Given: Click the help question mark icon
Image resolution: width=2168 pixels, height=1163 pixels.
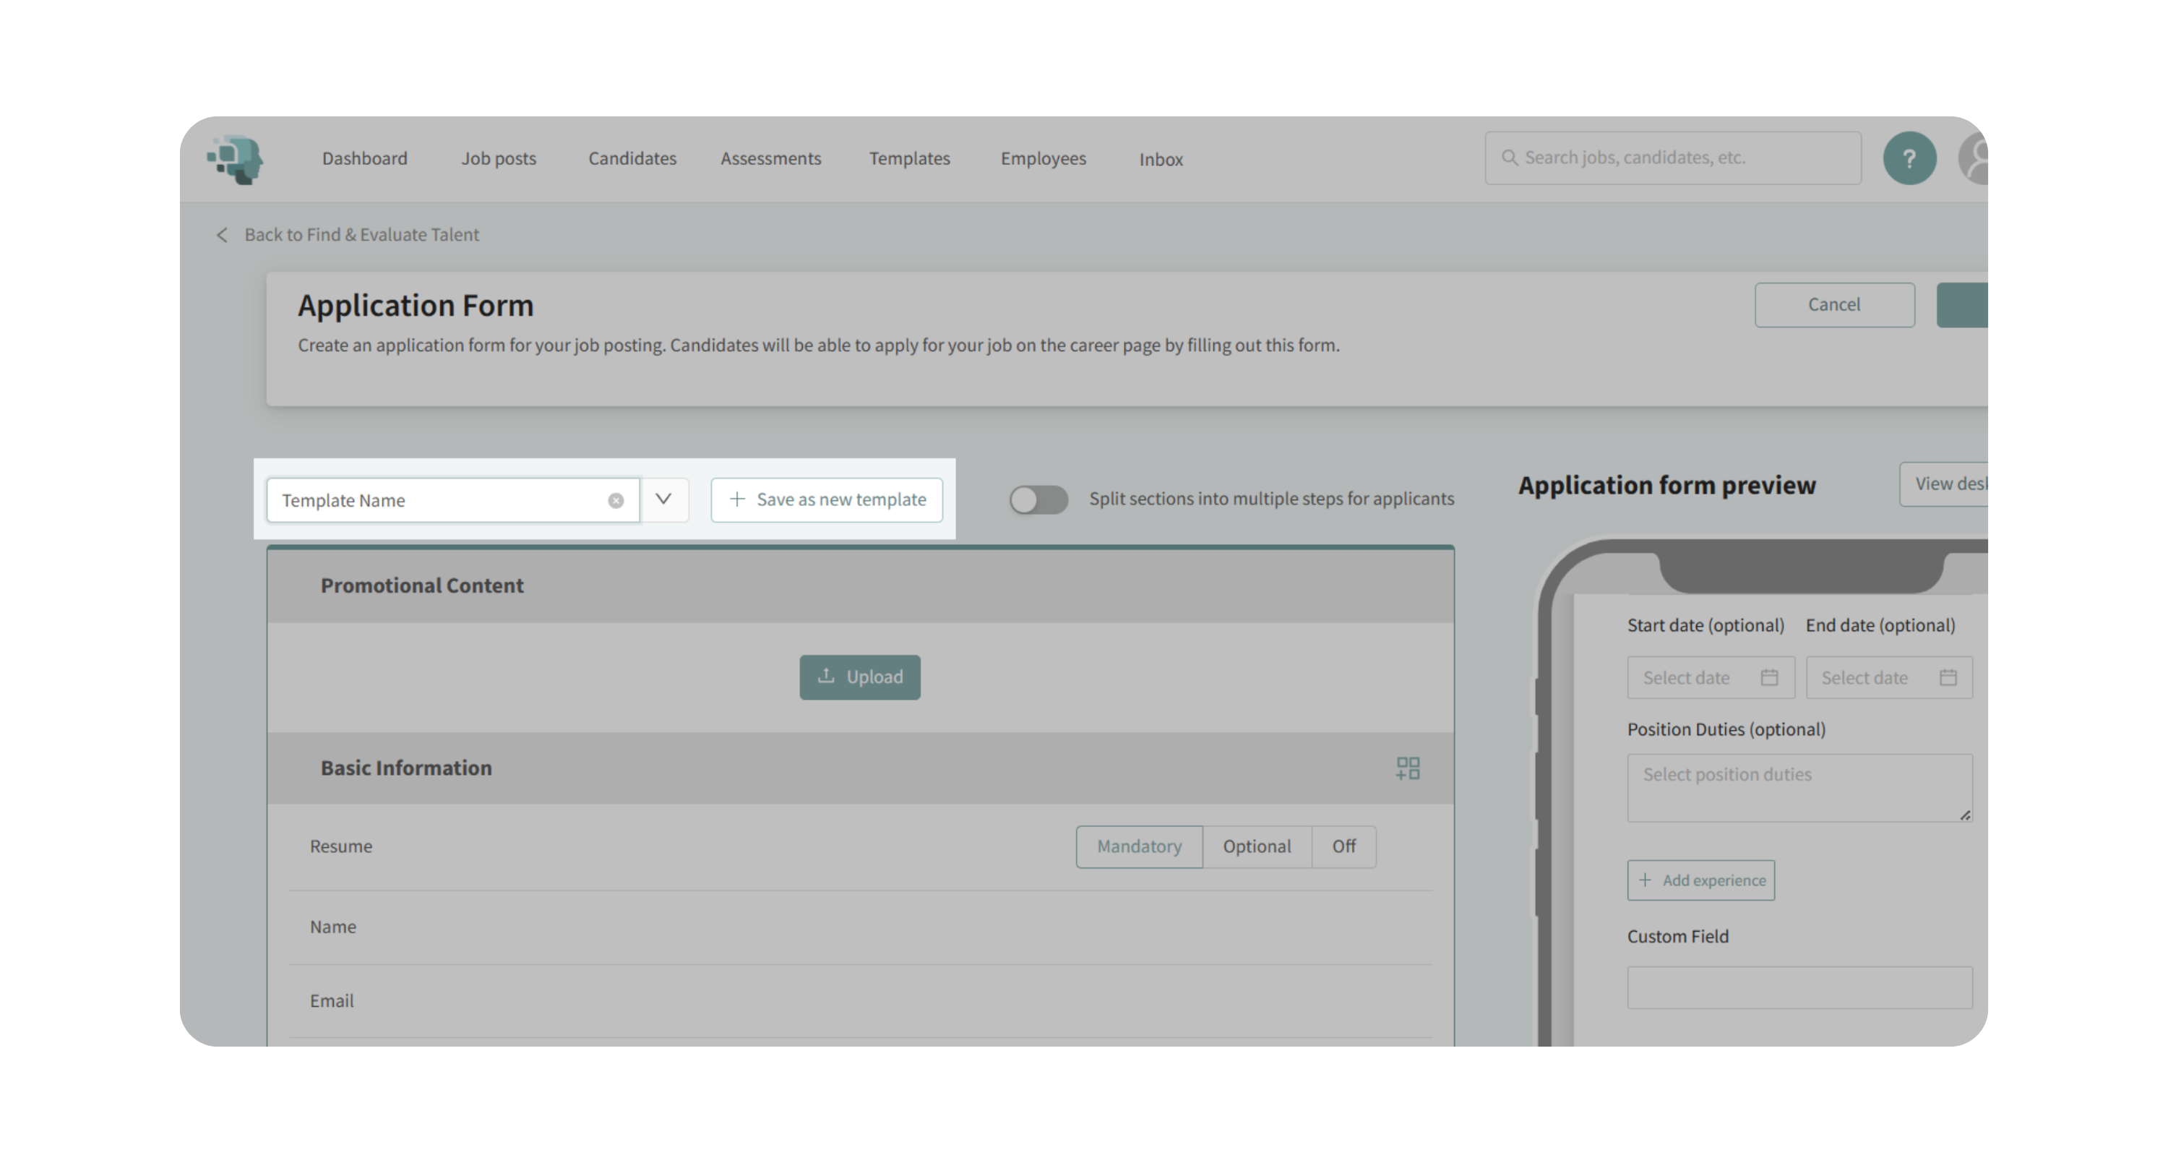Looking at the screenshot, I should 1909,158.
